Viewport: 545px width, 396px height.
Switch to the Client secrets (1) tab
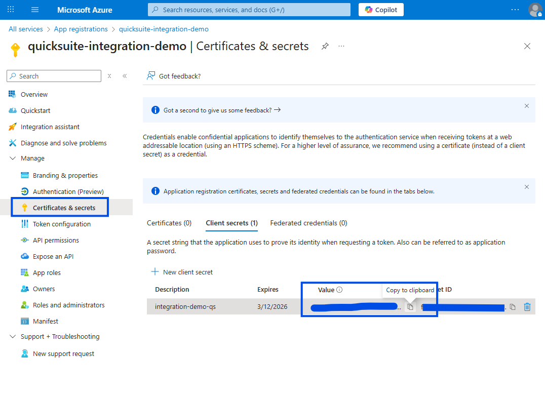[x=231, y=223]
